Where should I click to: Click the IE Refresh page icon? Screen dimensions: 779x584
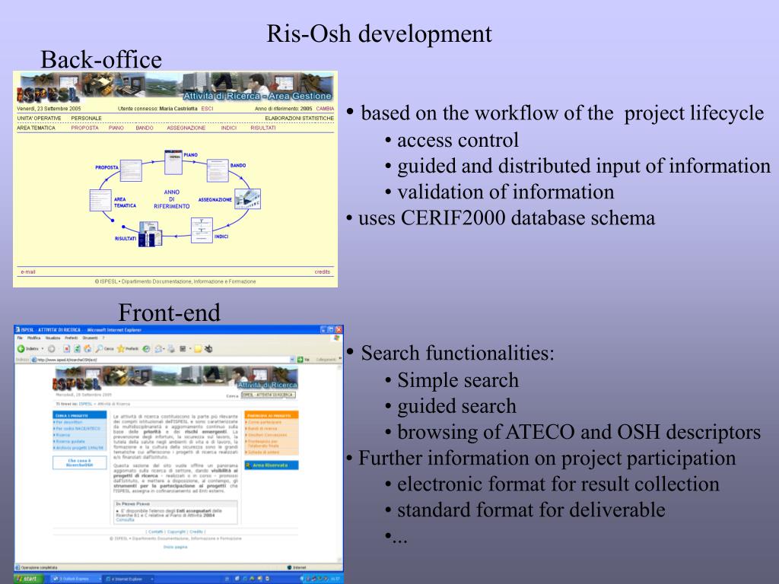pyautogui.click(x=77, y=349)
